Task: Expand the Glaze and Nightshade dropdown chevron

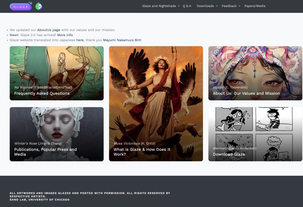Action: point(179,6)
